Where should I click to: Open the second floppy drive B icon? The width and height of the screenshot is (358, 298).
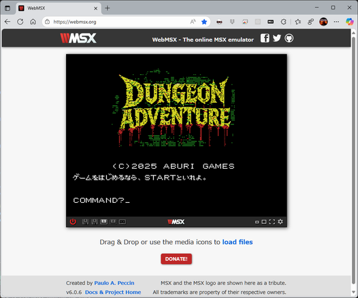(x=95, y=222)
